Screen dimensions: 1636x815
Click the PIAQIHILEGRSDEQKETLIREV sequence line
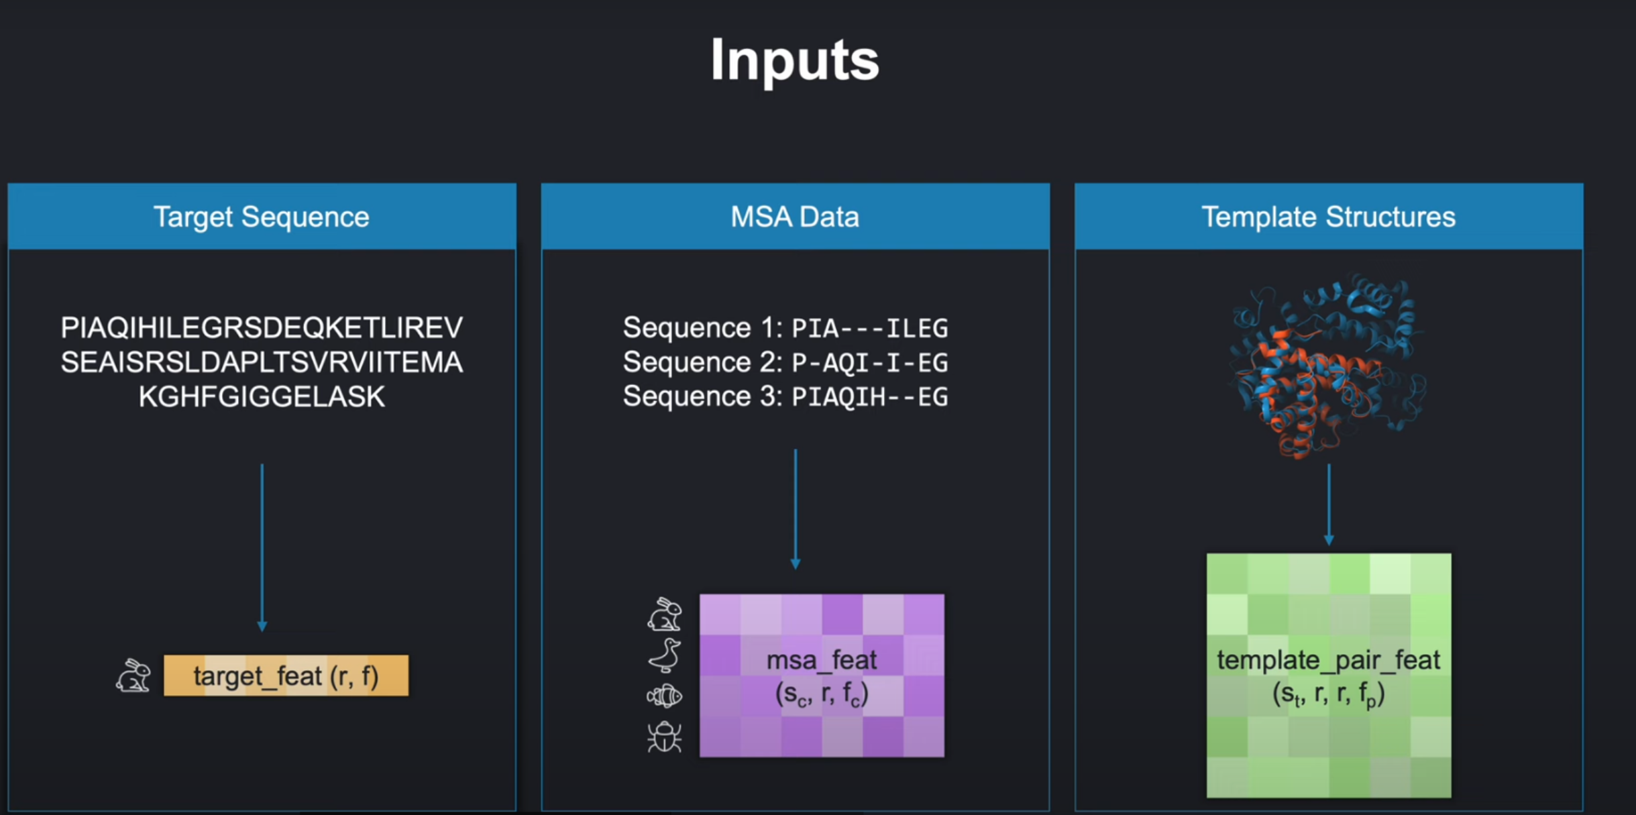click(x=262, y=328)
